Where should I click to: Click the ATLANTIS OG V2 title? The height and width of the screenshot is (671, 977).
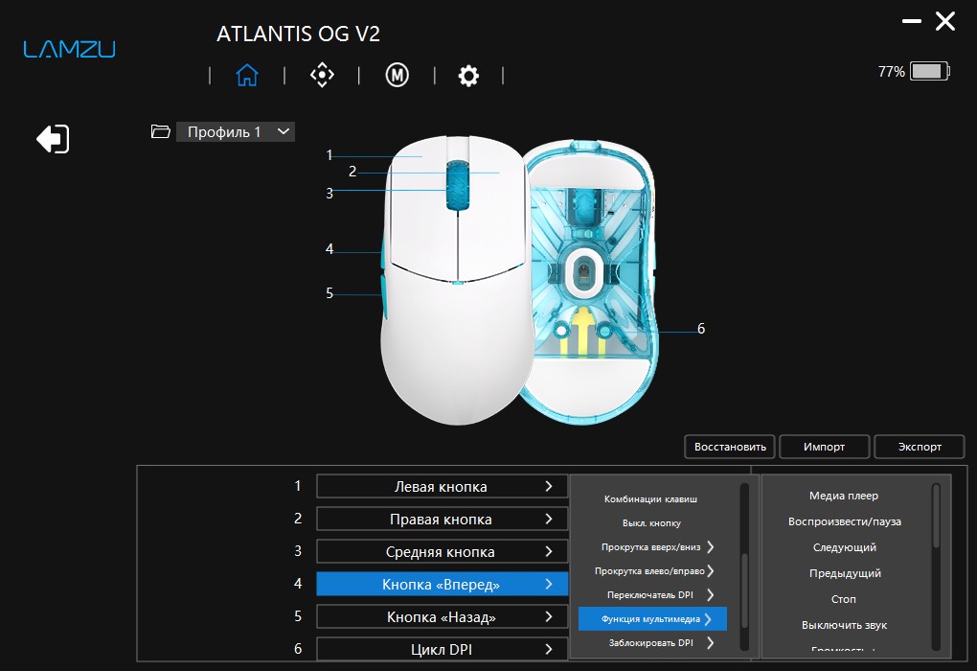298,34
